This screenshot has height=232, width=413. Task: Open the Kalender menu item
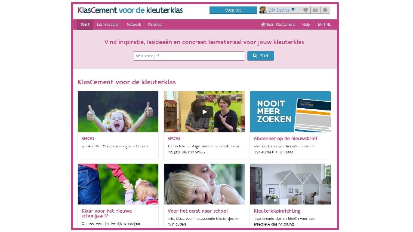coord(155,24)
